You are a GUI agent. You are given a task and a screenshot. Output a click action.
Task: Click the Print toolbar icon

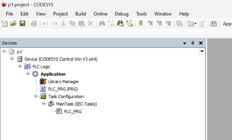(x=34, y=23)
